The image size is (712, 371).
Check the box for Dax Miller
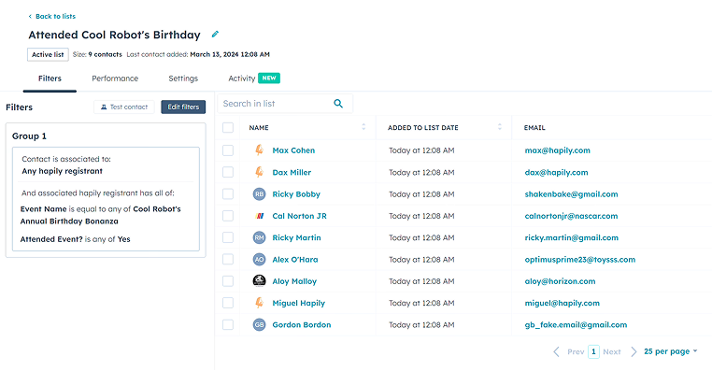pos(228,172)
